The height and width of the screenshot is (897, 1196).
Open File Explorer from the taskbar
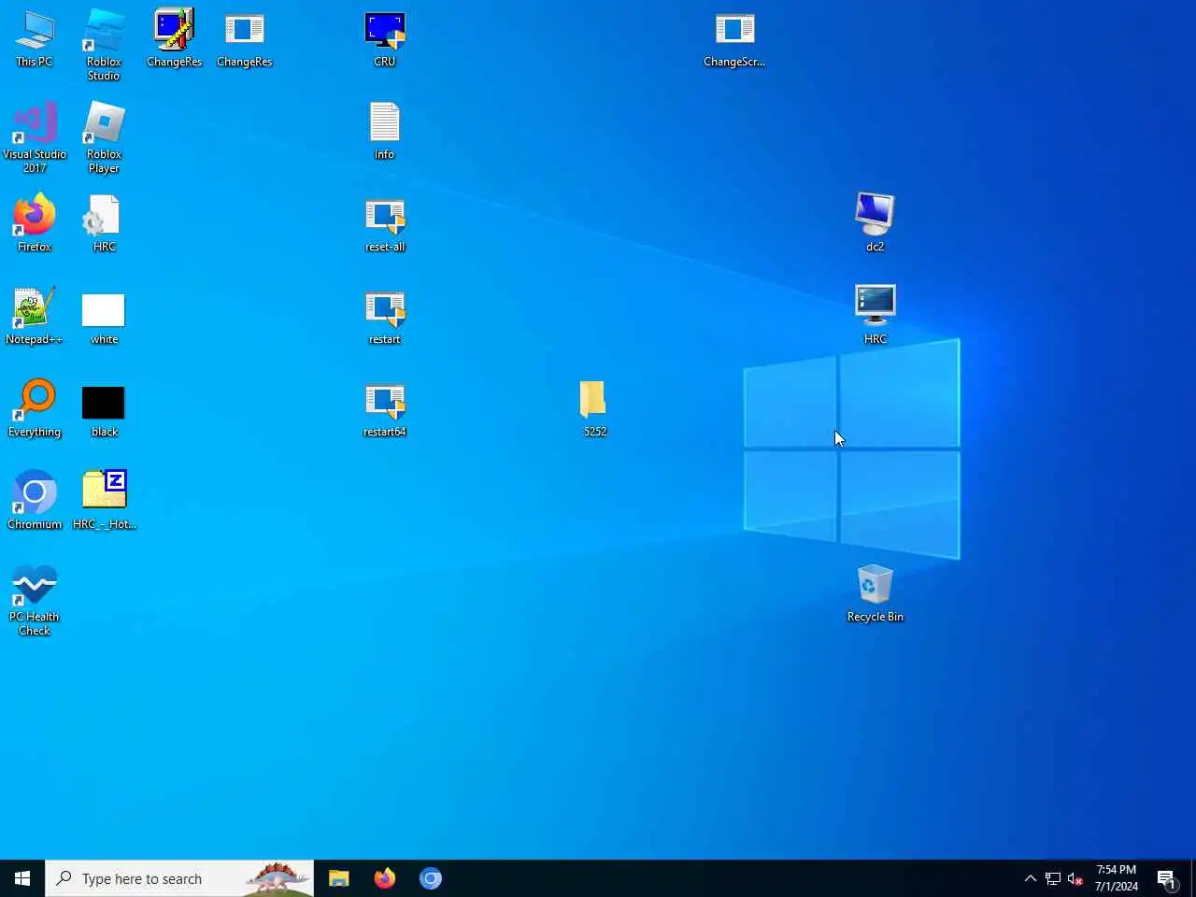pos(339,878)
